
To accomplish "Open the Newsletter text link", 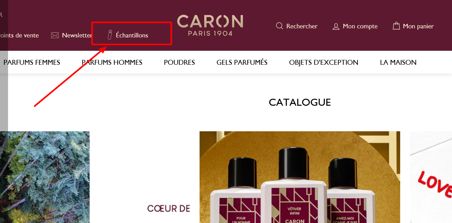I will pyautogui.click(x=77, y=35).
